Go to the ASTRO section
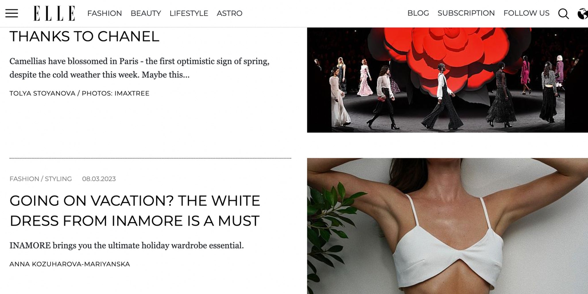The height and width of the screenshot is (294, 588). (229, 13)
